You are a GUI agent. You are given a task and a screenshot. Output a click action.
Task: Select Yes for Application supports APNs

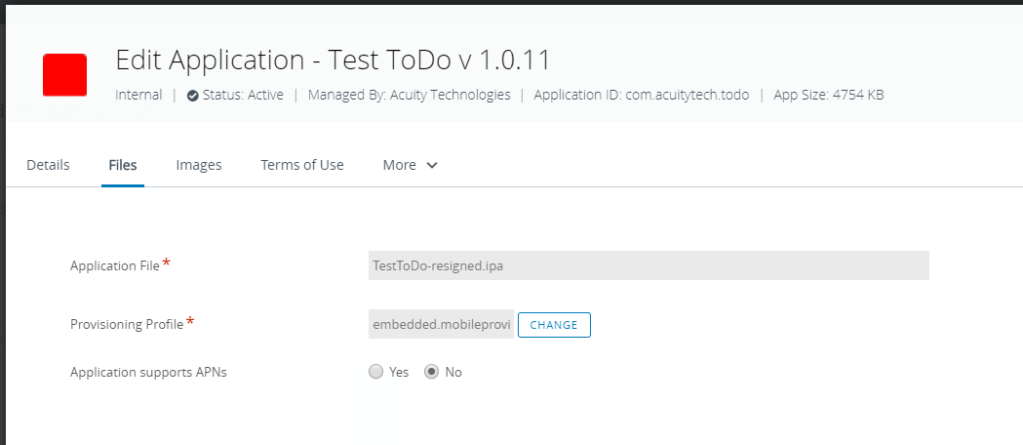tap(376, 372)
